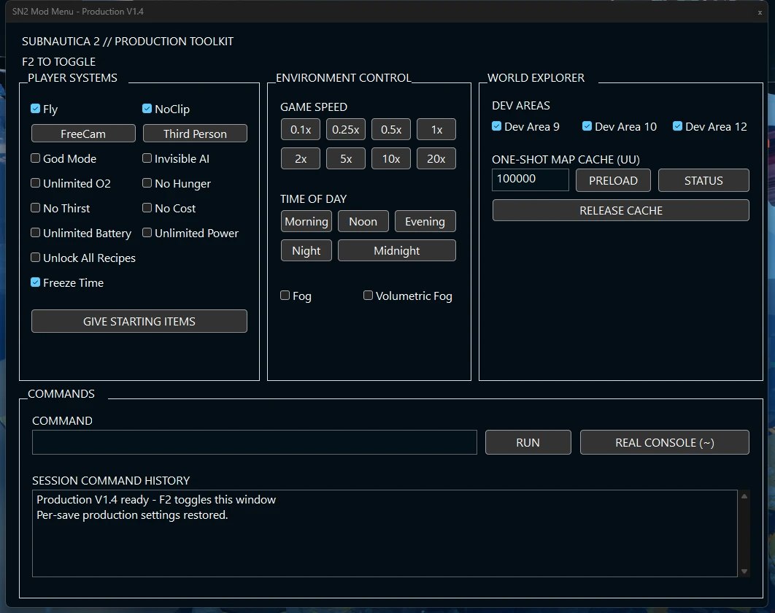Turn on Volumetric Fog

click(368, 295)
